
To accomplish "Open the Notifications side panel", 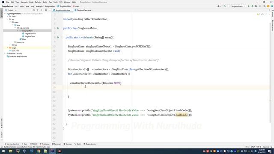I will [x=272, y=26].
